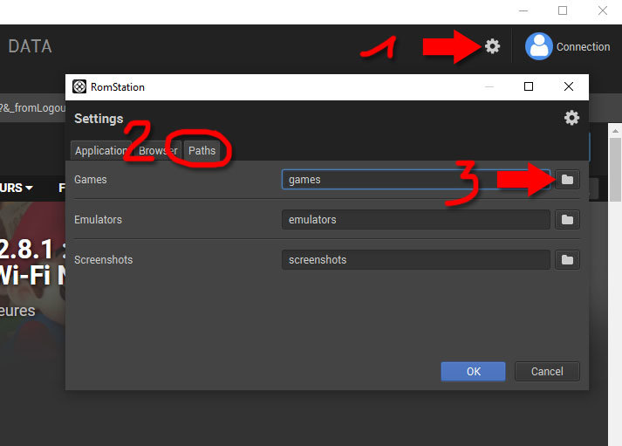Image resolution: width=622 pixels, height=446 pixels.
Task: Browse for the Emulators folder
Action: (x=567, y=219)
